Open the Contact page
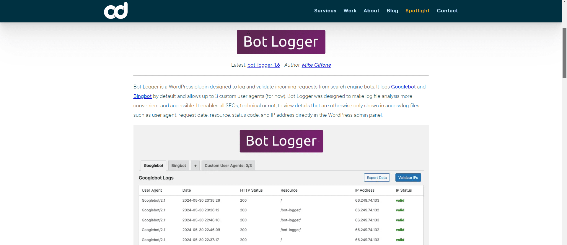The width and height of the screenshot is (567, 245). 447,11
